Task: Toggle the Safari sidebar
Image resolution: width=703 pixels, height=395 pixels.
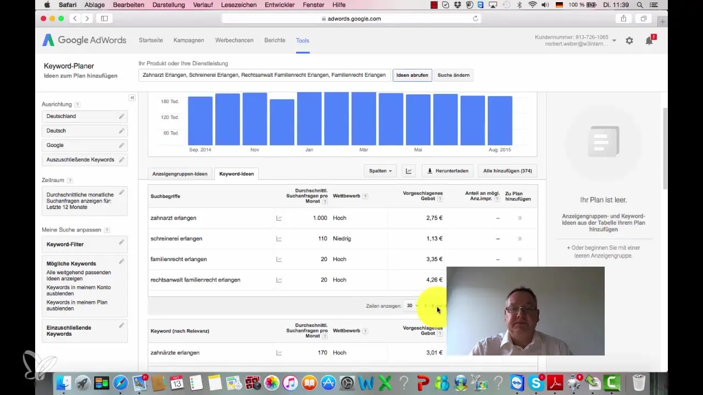Action: tap(104, 19)
